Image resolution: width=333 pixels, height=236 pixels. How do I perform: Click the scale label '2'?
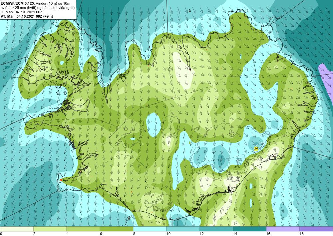click(34, 234)
